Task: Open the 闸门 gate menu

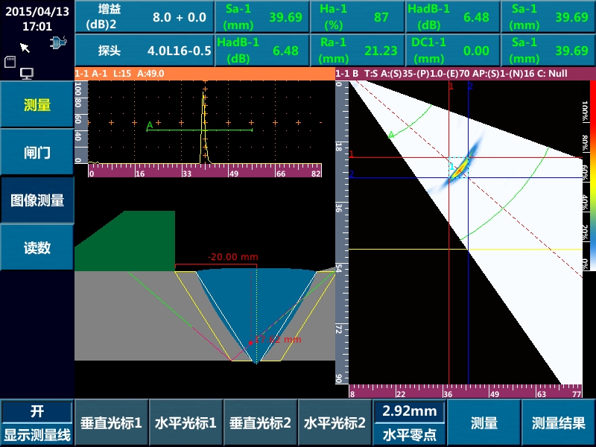Action: coord(37,153)
